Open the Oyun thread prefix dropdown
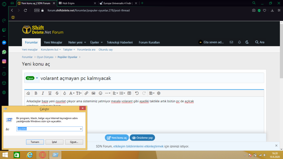This screenshot has height=159, width=283. tap(32, 78)
